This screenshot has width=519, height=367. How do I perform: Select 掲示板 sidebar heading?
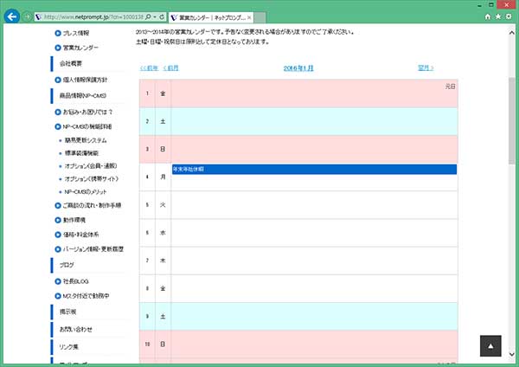67,312
